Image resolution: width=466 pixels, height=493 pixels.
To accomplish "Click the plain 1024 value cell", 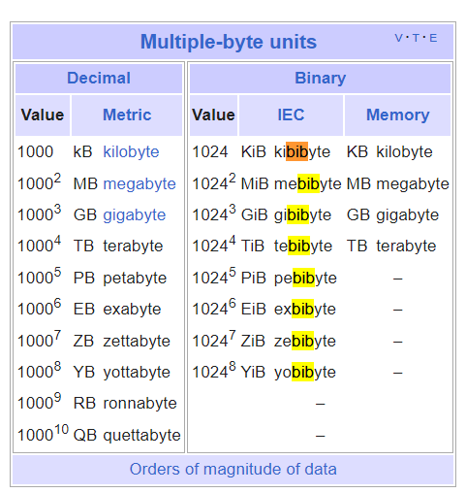I will [210, 151].
